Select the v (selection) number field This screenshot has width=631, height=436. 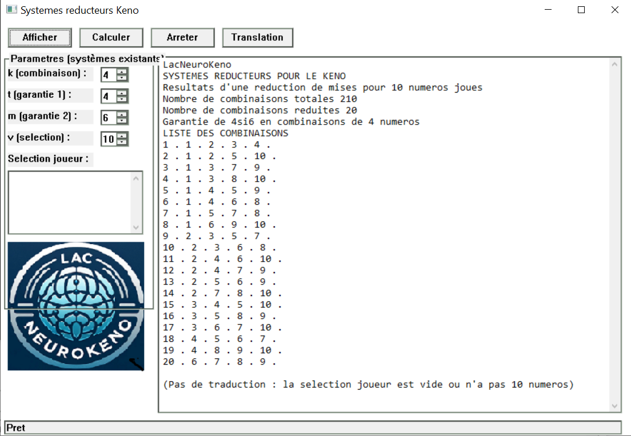108,139
